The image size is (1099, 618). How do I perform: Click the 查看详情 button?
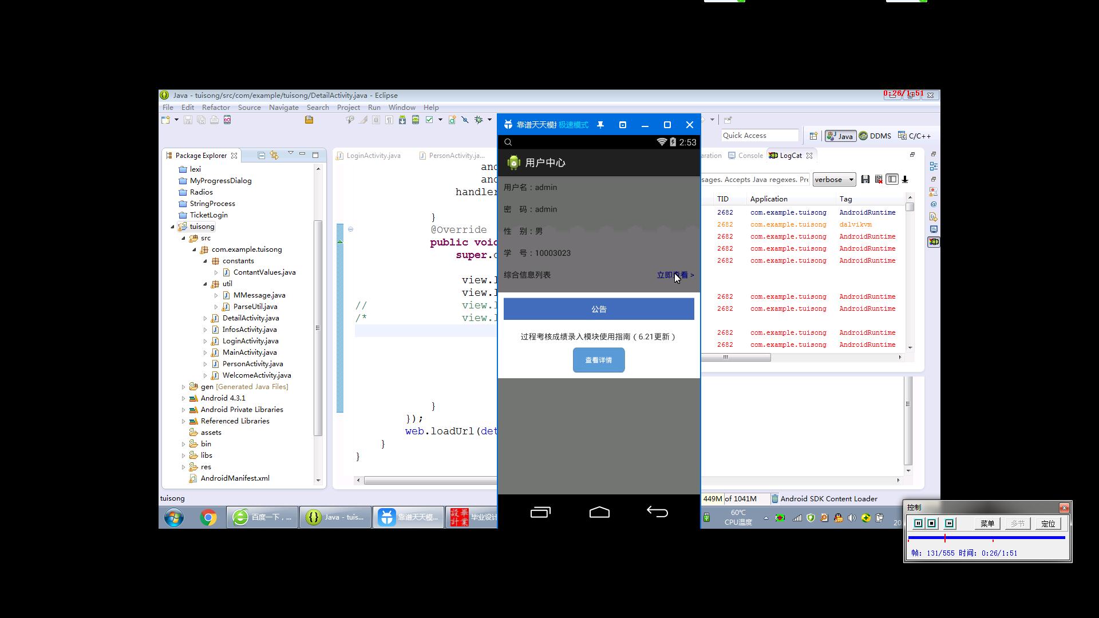[599, 360]
